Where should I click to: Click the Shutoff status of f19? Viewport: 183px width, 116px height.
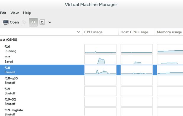(10, 93)
